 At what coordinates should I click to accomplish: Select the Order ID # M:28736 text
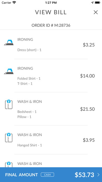[x=51, y=25]
